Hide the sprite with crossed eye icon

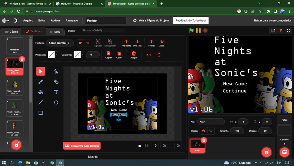[211, 131]
